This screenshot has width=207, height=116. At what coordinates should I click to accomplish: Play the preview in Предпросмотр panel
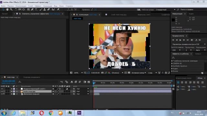coord(180,40)
